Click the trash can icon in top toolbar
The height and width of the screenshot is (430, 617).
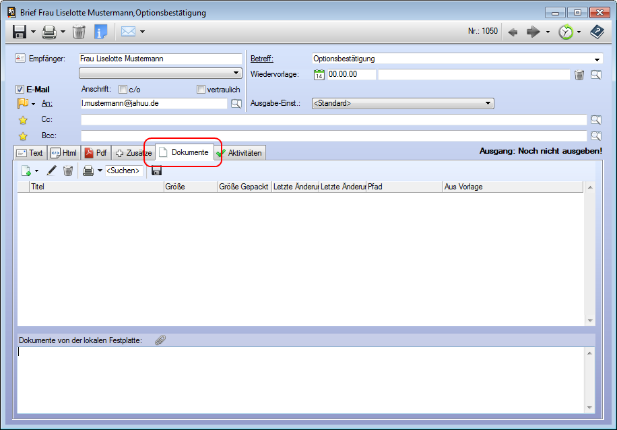[x=79, y=32]
